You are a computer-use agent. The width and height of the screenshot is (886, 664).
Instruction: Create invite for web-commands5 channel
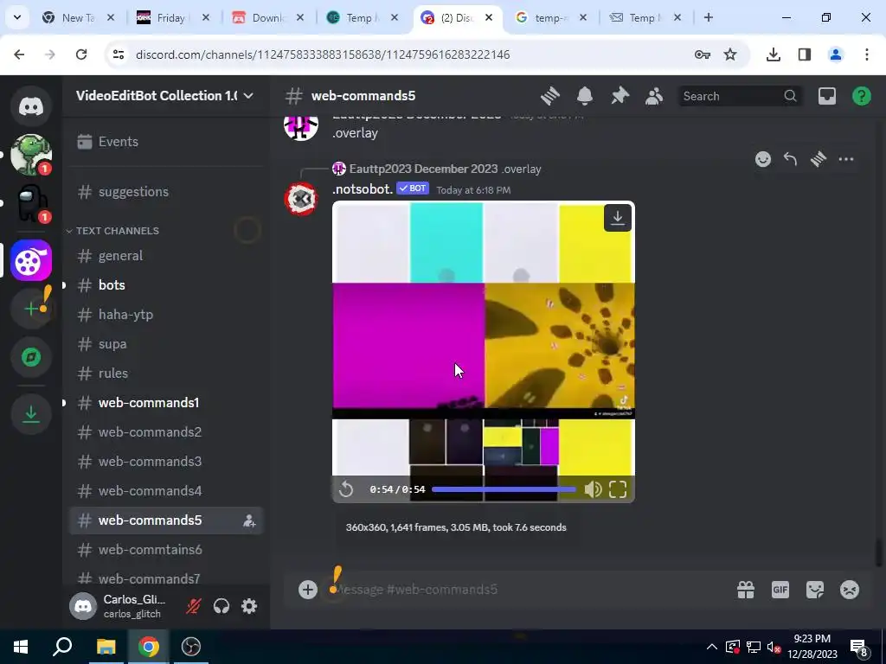tap(249, 520)
